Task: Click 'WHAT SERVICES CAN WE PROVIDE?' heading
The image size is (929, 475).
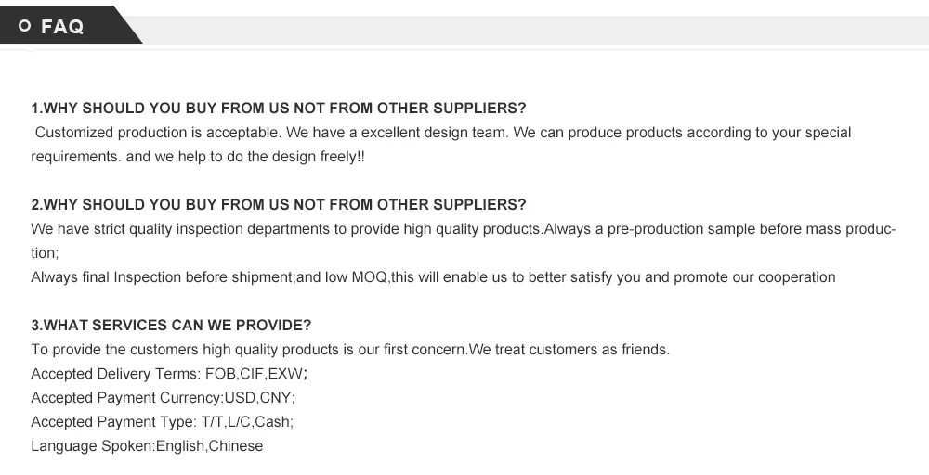Action: pos(171,325)
